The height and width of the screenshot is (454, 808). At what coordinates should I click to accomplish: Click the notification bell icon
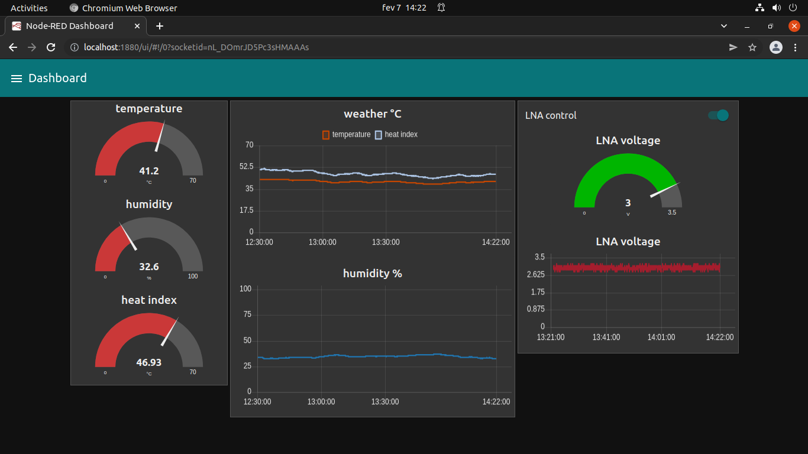pyautogui.click(x=441, y=8)
